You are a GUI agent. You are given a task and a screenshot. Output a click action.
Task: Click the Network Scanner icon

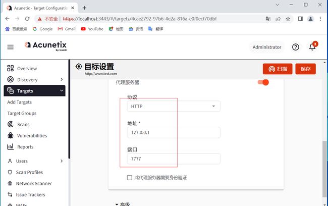click(x=10, y=183)
